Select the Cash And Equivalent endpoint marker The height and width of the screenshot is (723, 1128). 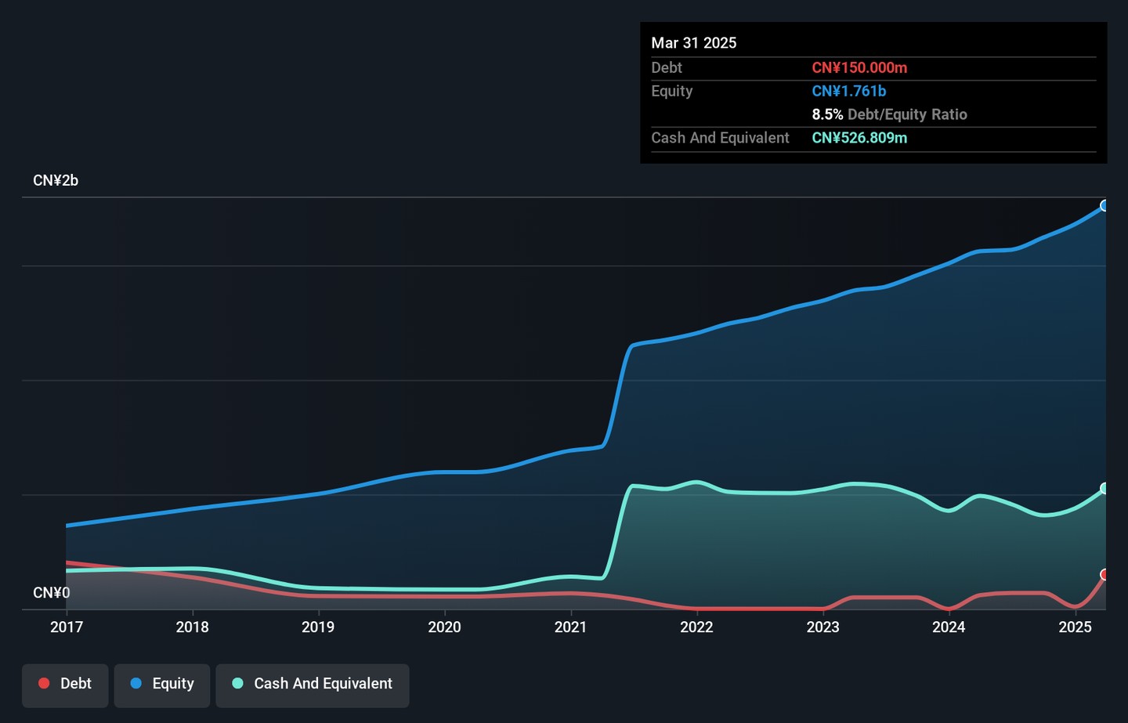coord(1104,488)
